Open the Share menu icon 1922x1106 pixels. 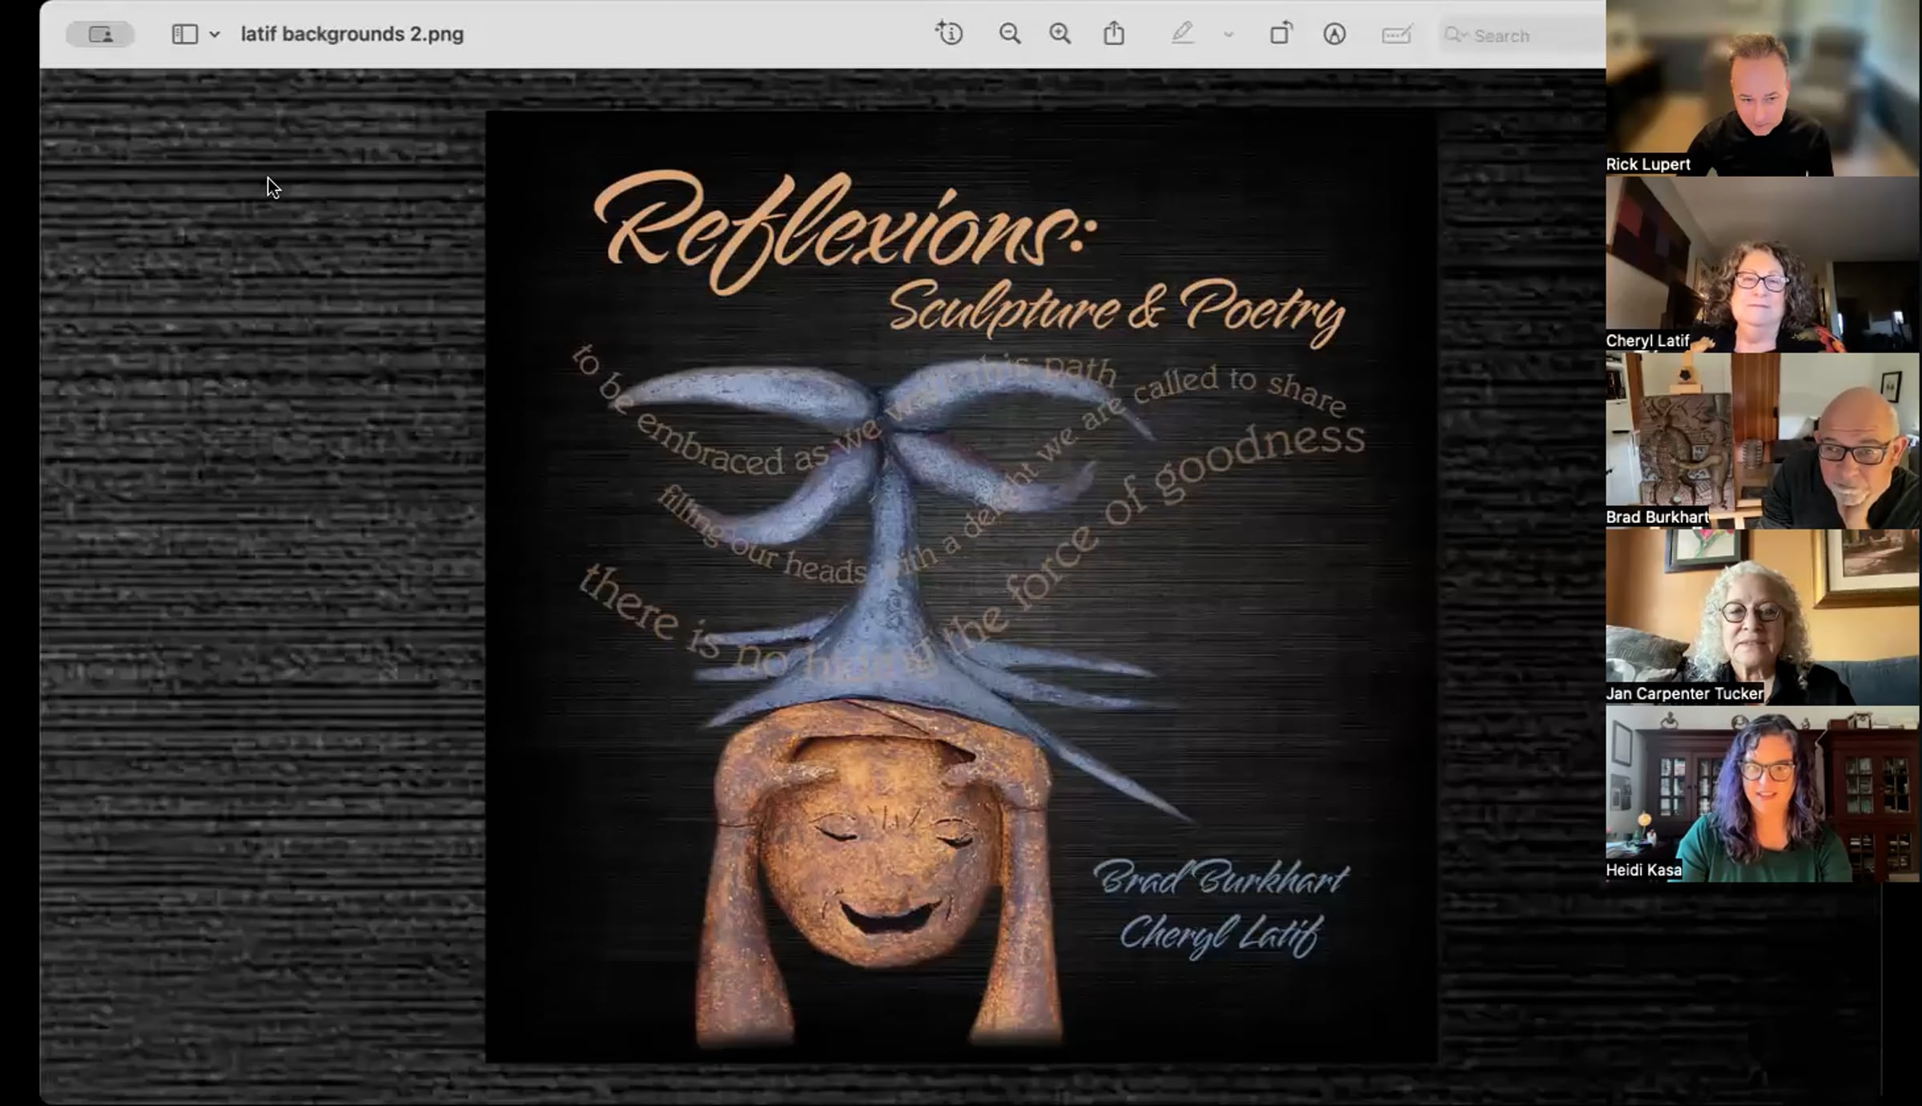(x=1114, y=34)
